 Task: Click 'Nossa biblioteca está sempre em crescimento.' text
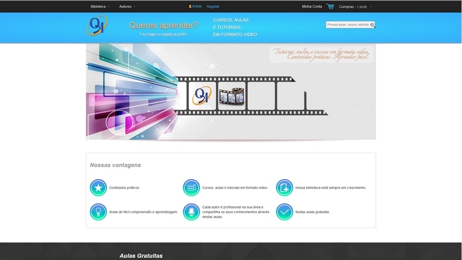[x=330, y=188]
